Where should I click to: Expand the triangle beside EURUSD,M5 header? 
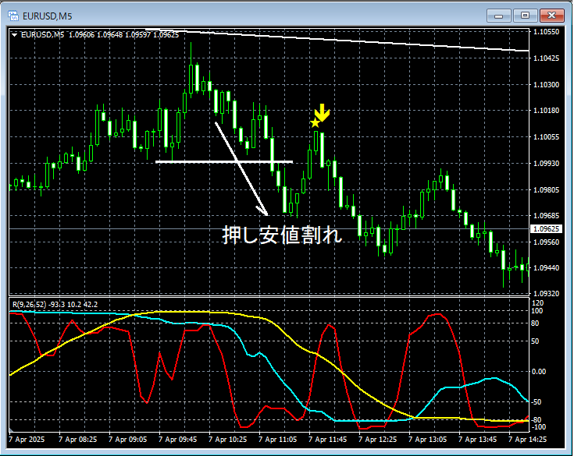(14, 35)
